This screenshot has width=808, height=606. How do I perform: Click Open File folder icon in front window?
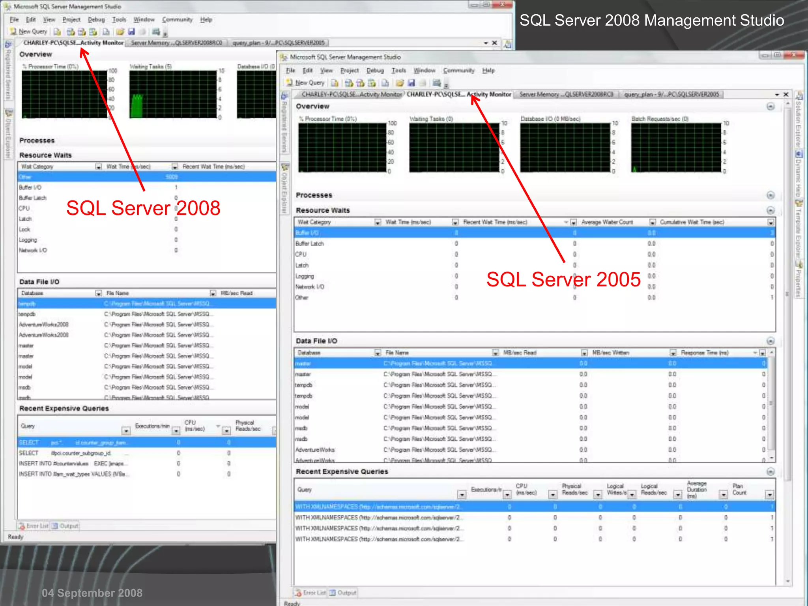pyautogui.click(x=400, y=83)
